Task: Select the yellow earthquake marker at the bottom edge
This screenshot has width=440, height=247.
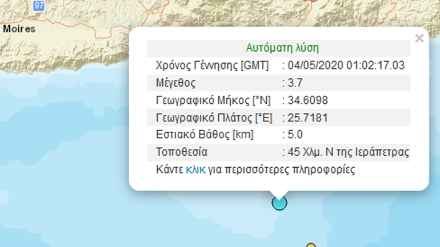Action: (311, 245)
